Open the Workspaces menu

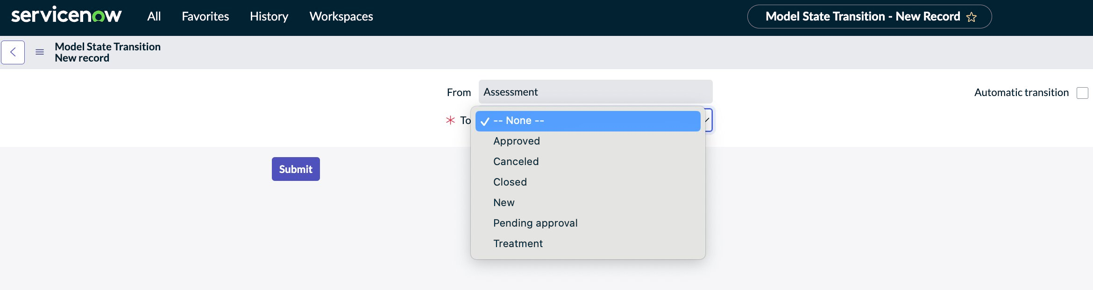pyautogui.click(x=341, y=16)
